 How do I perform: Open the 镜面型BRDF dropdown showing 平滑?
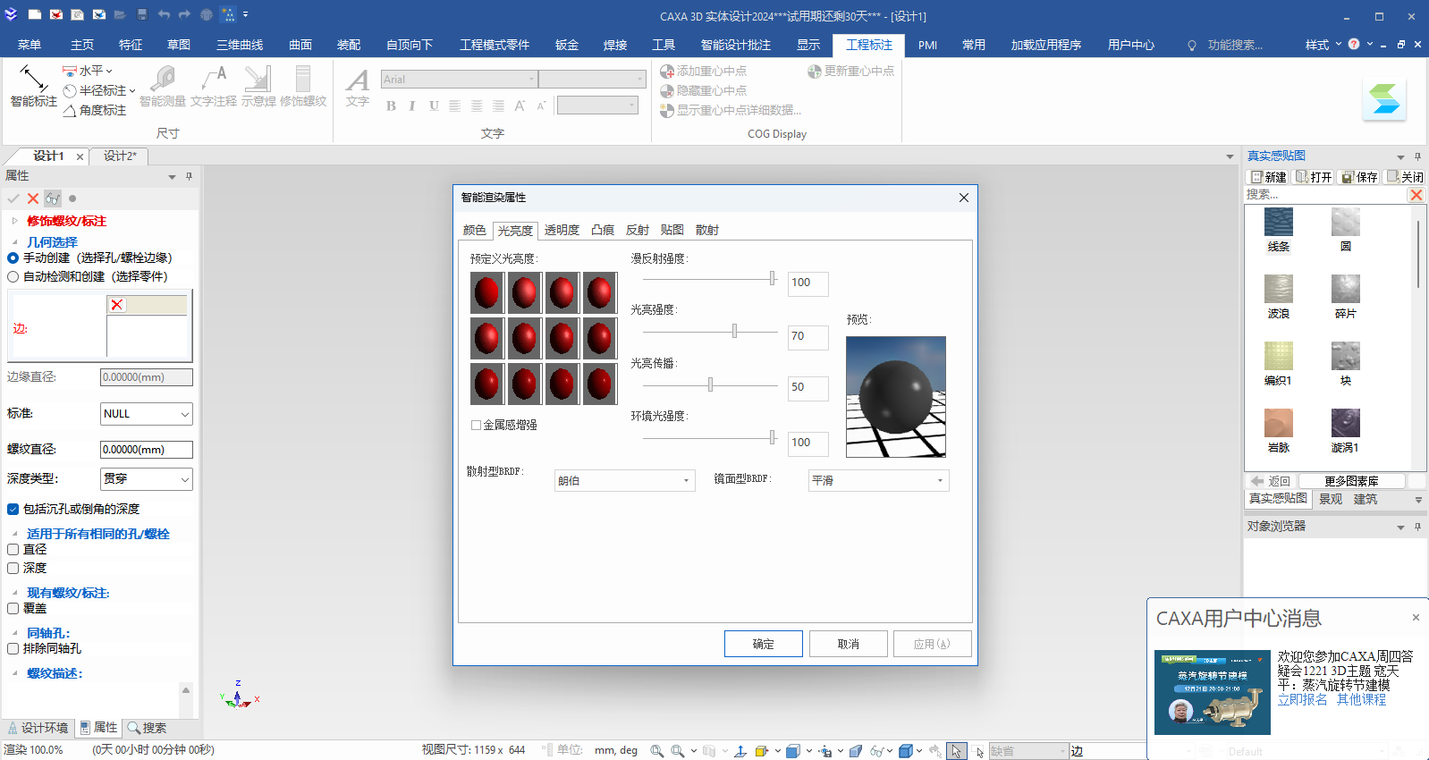(x=878, y=481)
